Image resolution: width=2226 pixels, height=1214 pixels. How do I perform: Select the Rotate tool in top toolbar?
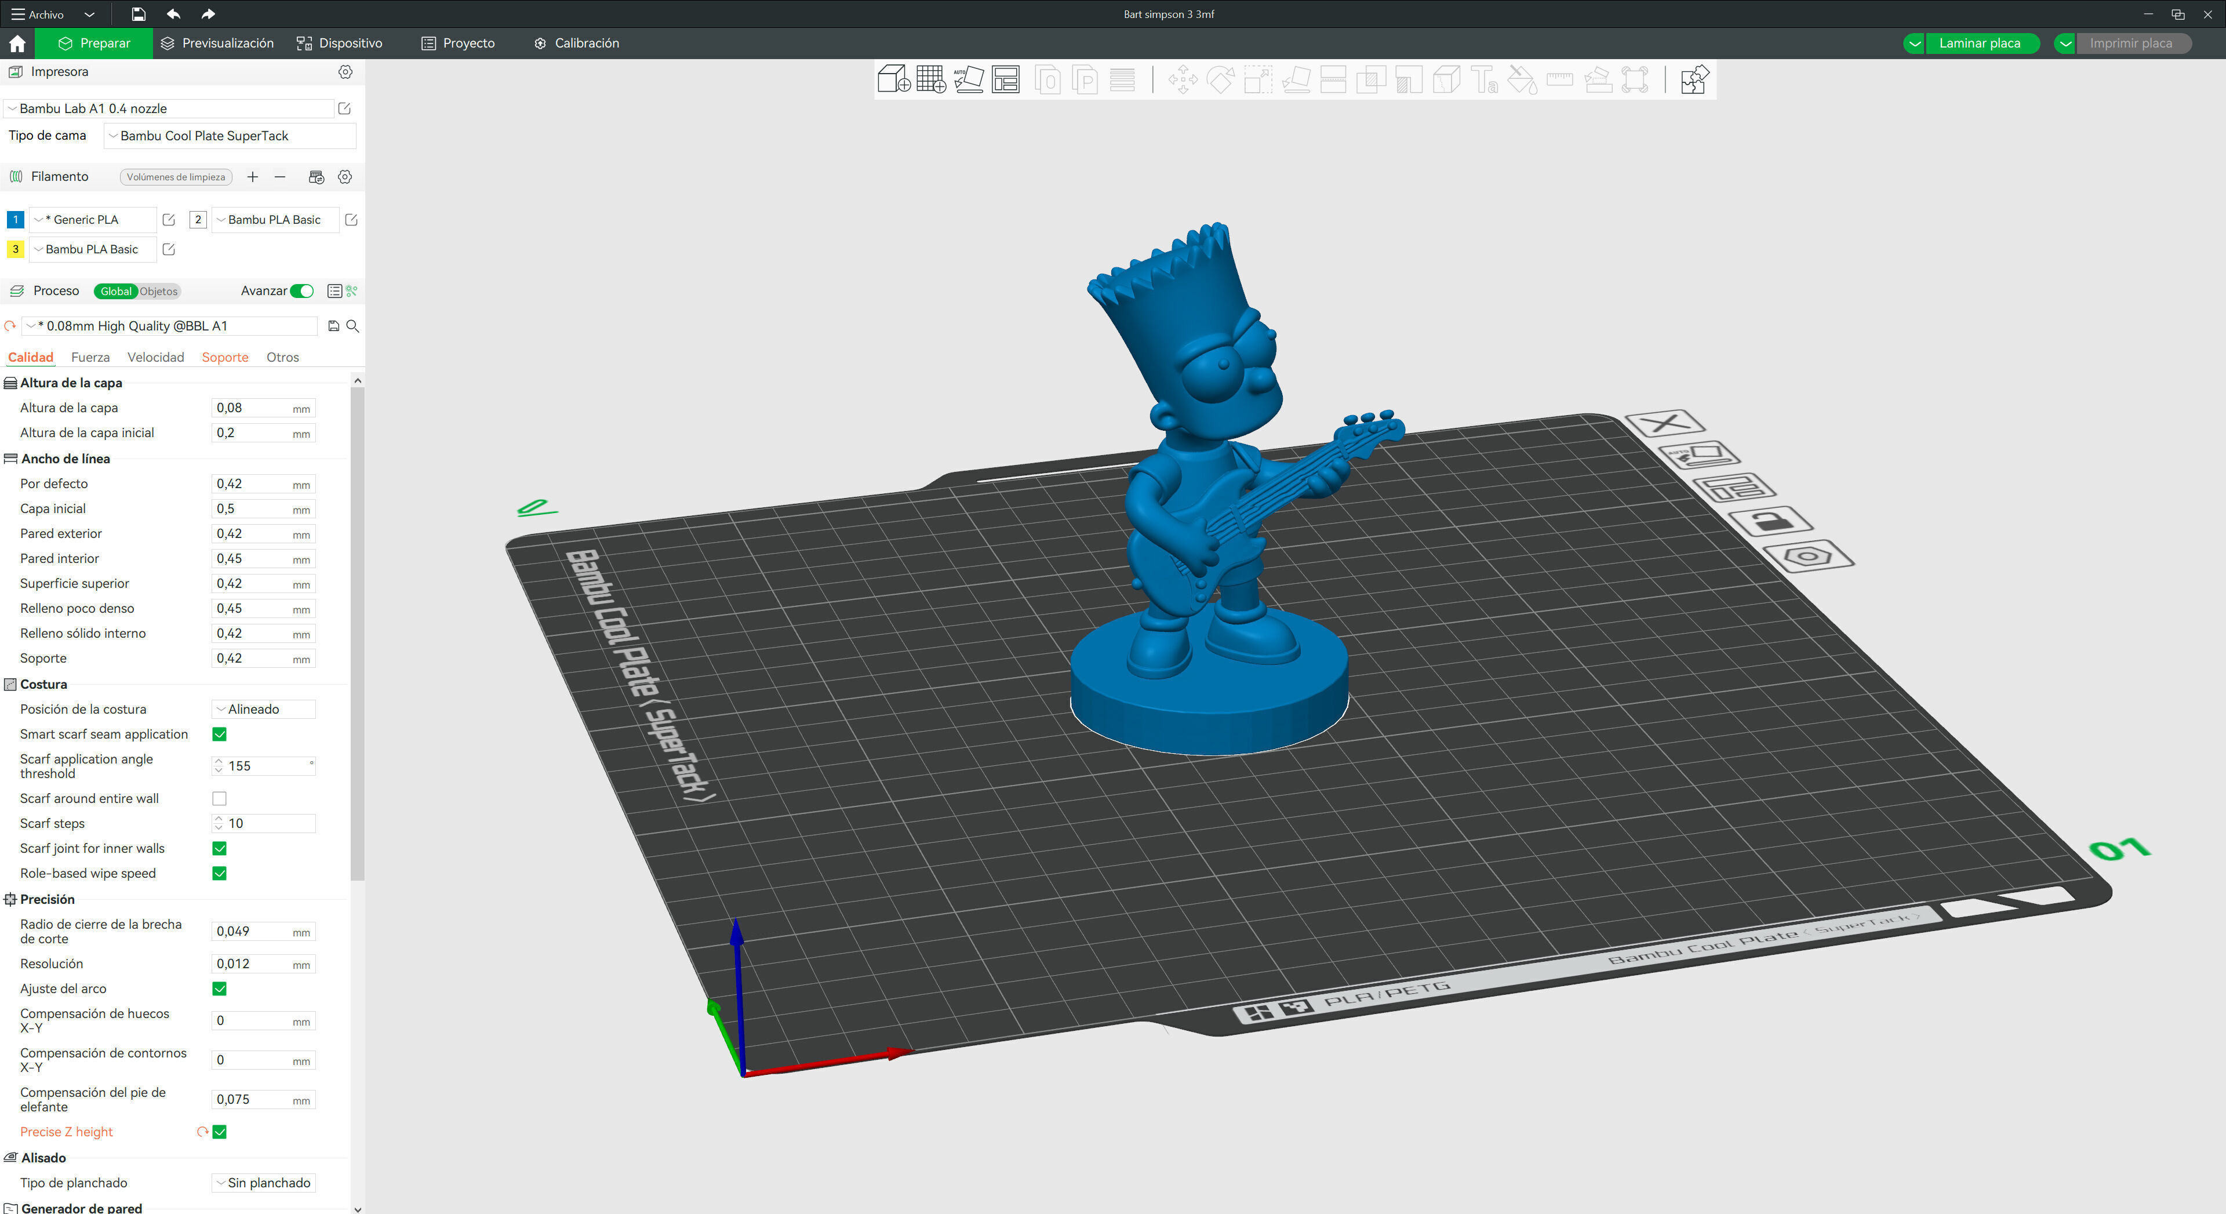1220,81
